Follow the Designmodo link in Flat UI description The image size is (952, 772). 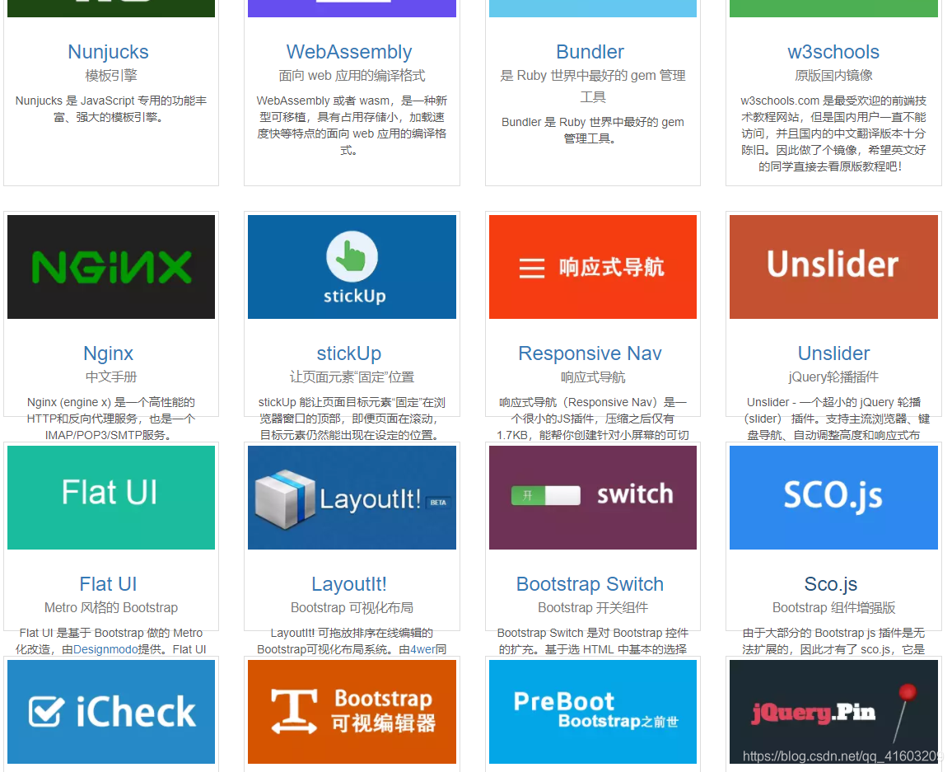pyautogui.click(x=105, y=649)
